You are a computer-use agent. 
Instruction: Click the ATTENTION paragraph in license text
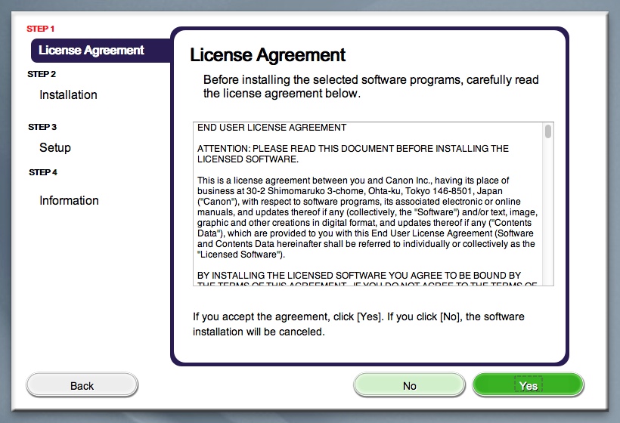(352, 154)
